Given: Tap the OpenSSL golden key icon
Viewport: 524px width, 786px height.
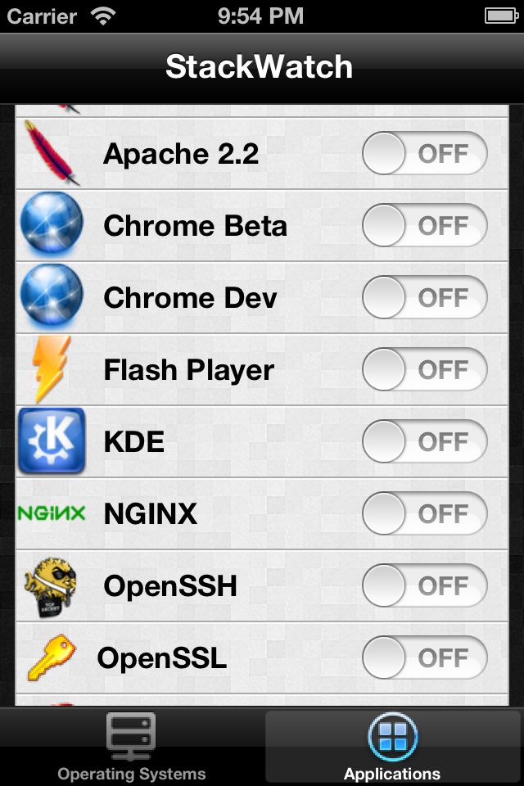Looking at the screenshot, I should 52,657.
